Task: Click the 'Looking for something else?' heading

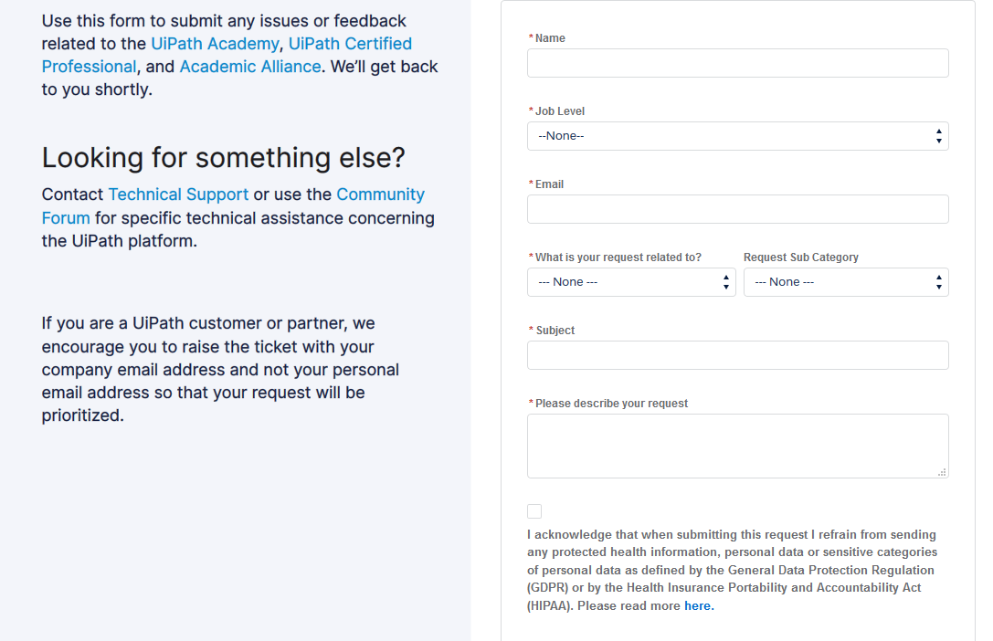Action: [224, 158]
